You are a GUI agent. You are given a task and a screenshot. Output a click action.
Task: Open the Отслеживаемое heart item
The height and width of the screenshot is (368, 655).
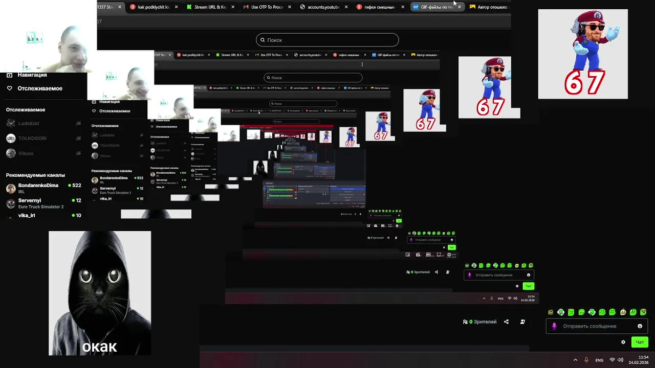click(35, 88)
